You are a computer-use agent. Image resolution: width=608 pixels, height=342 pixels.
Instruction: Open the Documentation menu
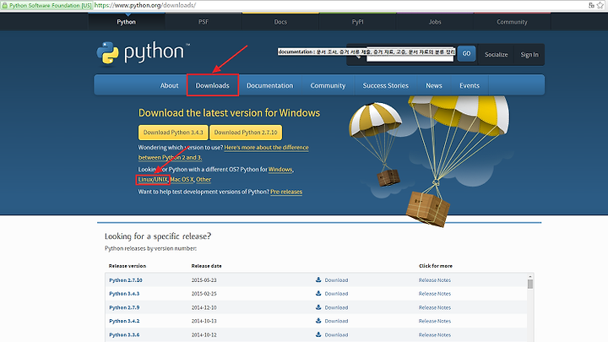(270, 85)
